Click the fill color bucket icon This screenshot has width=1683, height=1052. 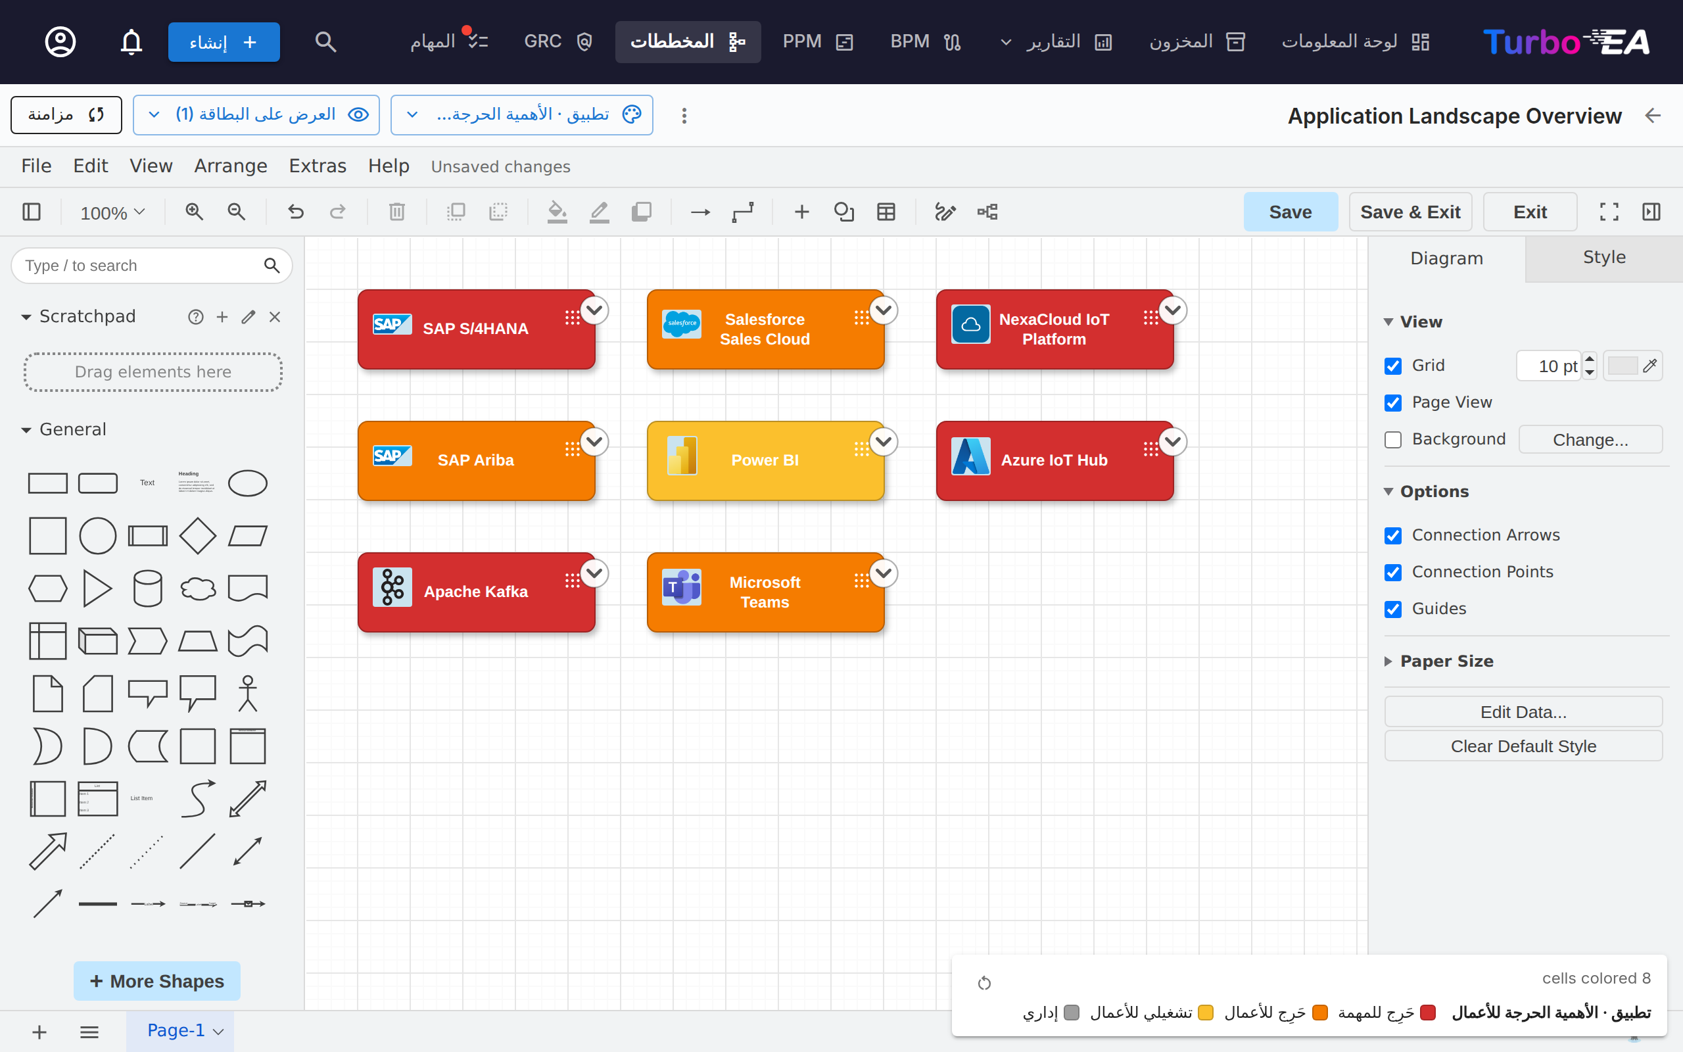[x=557, y=212]
